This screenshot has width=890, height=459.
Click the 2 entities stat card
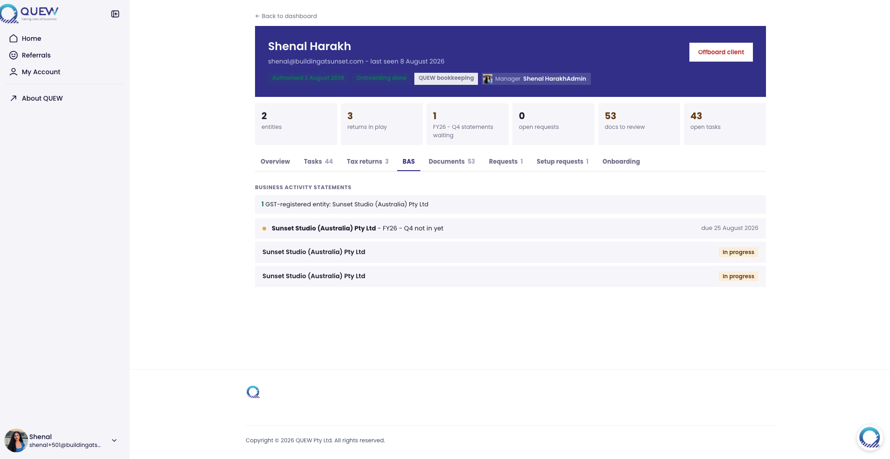point(296,124)
